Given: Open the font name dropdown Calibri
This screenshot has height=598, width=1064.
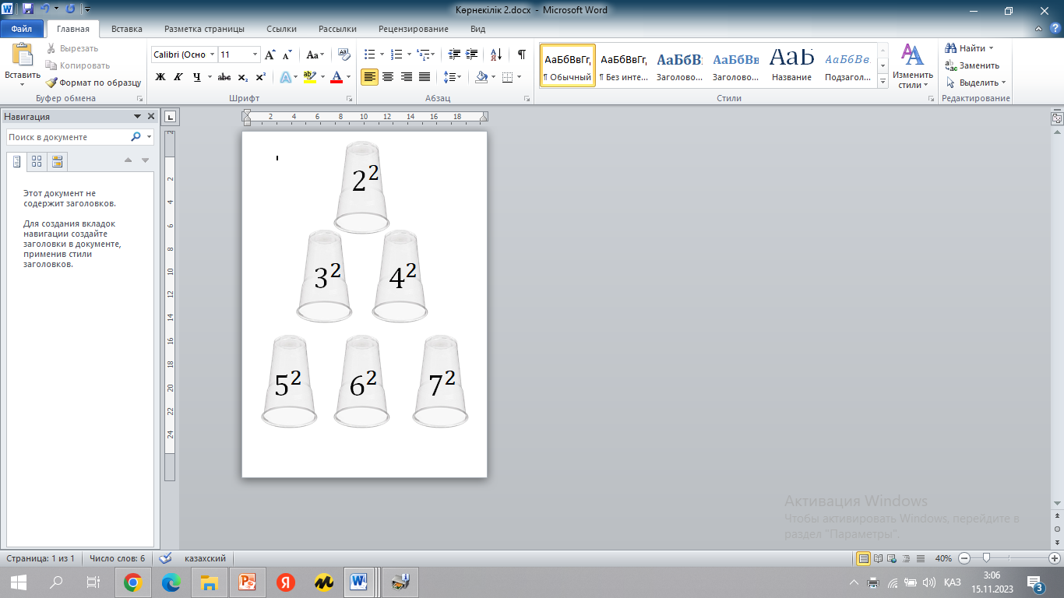Looking at the screenshot, I should 213,55.
